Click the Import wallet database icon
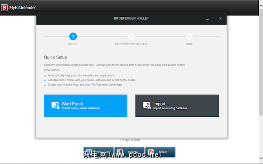The image size is (263, 164). pyautogui.click(x=146, y=105)
